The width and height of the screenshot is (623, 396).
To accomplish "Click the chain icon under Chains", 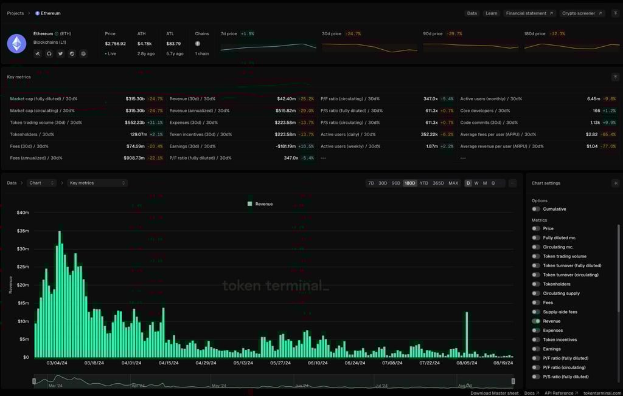I will (x=198, y=44).
